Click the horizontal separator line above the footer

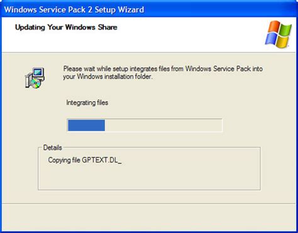pyautogui.click(x=149, y=203)
